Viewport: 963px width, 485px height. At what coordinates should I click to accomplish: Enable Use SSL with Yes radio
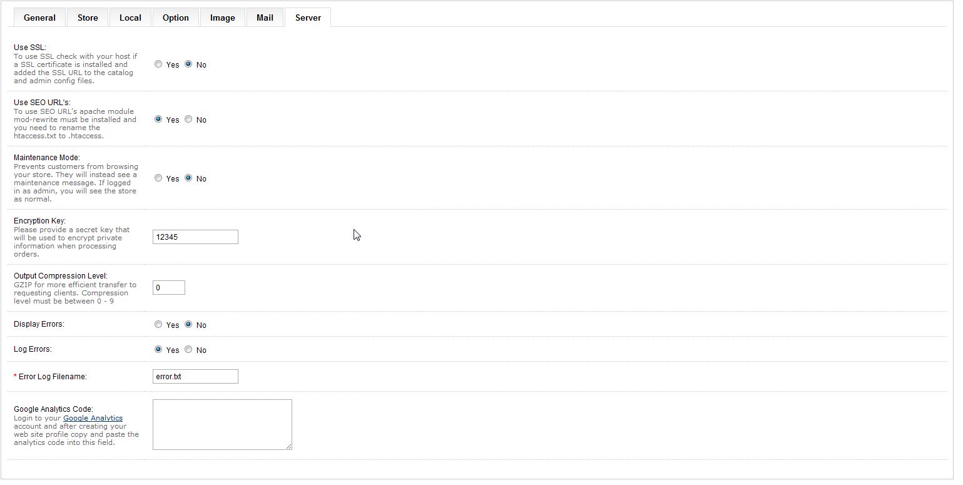click(158, 64)
